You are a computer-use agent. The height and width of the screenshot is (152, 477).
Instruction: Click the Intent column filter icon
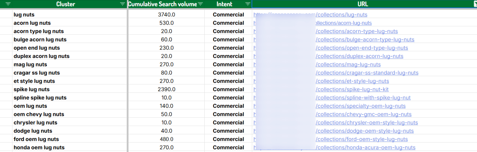coord(248,4)
